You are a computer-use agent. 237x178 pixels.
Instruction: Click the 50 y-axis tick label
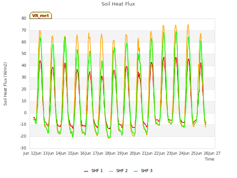pyautogui.click(x=24, y=53)
